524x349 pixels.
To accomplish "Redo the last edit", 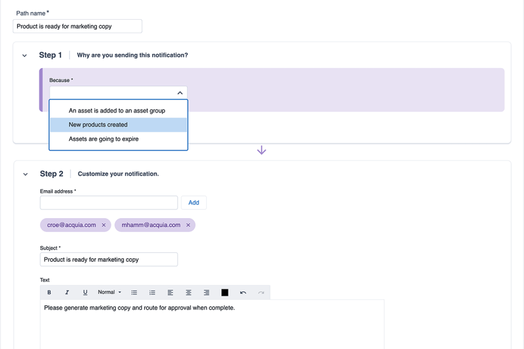I will point(261,293).
